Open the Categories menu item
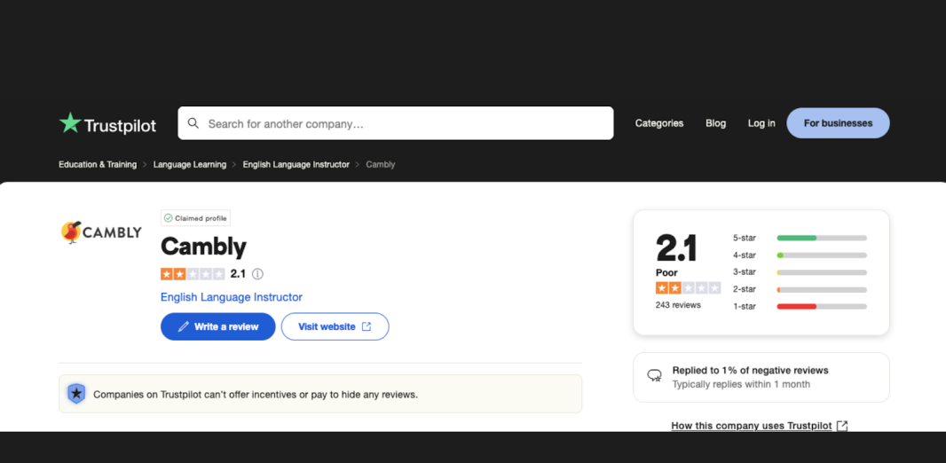This screenshot has width=946, height=463. coord(658,123)
